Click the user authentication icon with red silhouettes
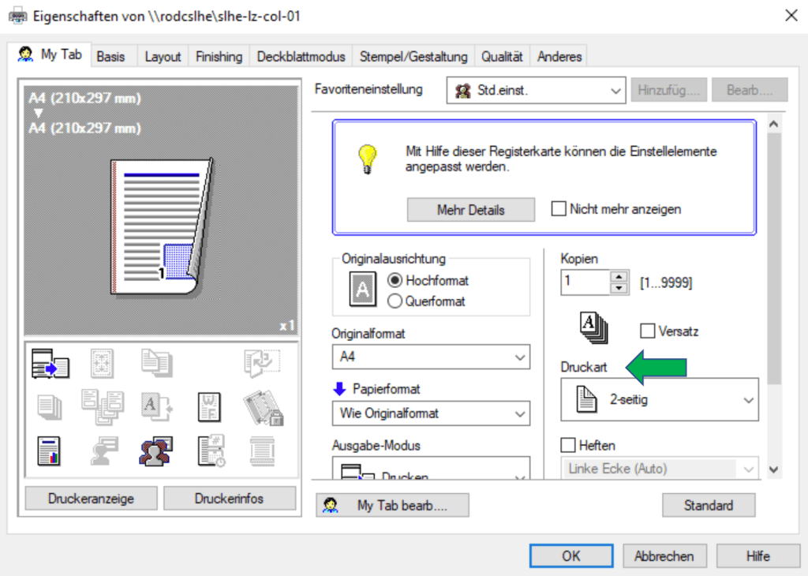Image resolution: width=808 pixels, height=576 pixels. tap(157, 451)
